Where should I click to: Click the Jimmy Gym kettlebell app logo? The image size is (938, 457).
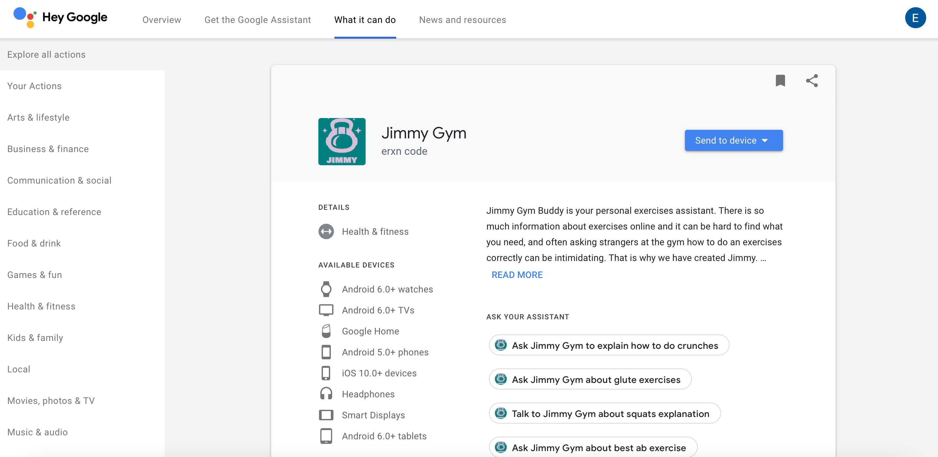click(342, 141)
